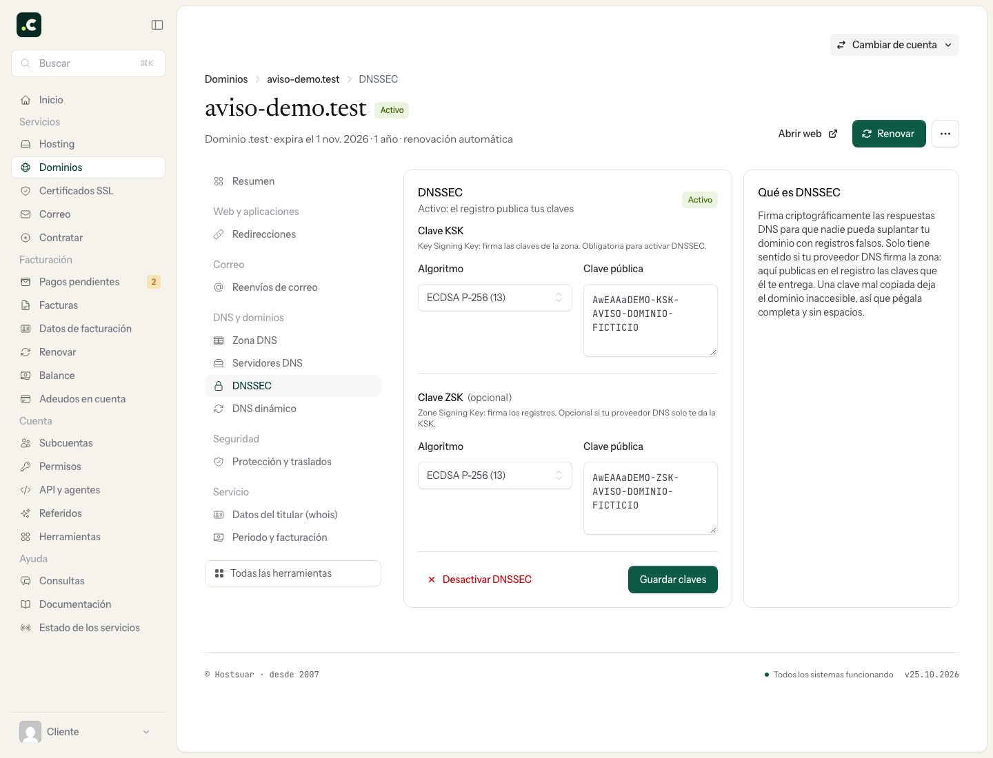Expand the Cliente account menu

tap(88, 732)
